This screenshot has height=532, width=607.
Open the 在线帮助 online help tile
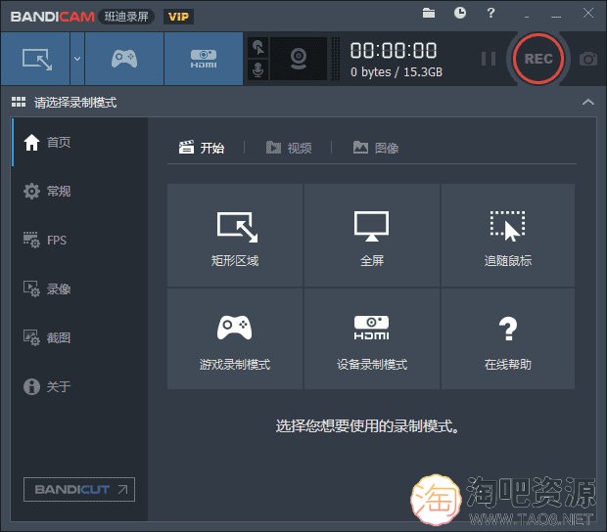click(508, 338)
